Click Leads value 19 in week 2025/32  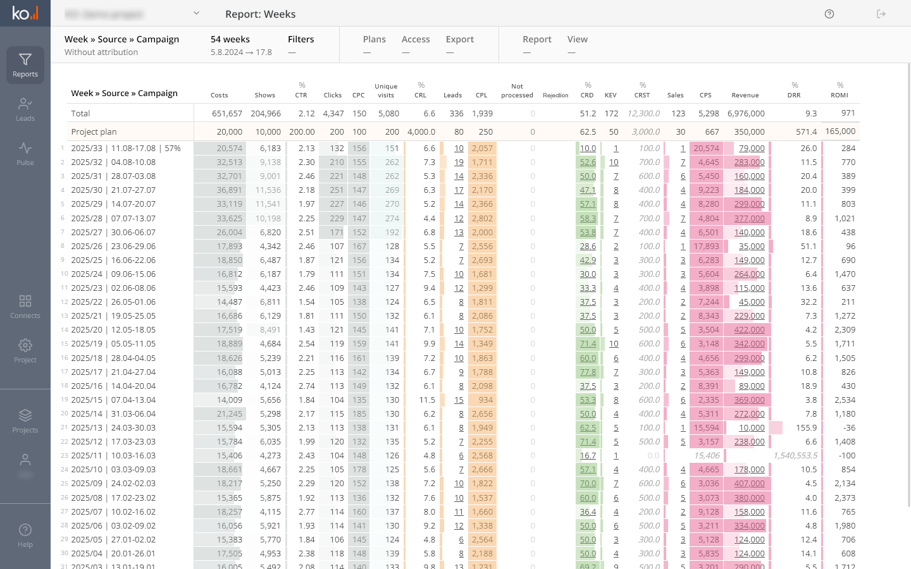[459, 162]
